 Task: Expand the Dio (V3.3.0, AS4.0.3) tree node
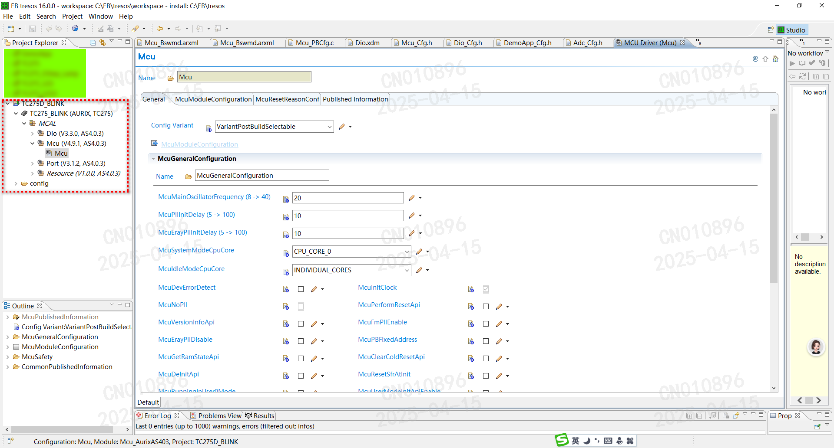[x=33, y=134]
